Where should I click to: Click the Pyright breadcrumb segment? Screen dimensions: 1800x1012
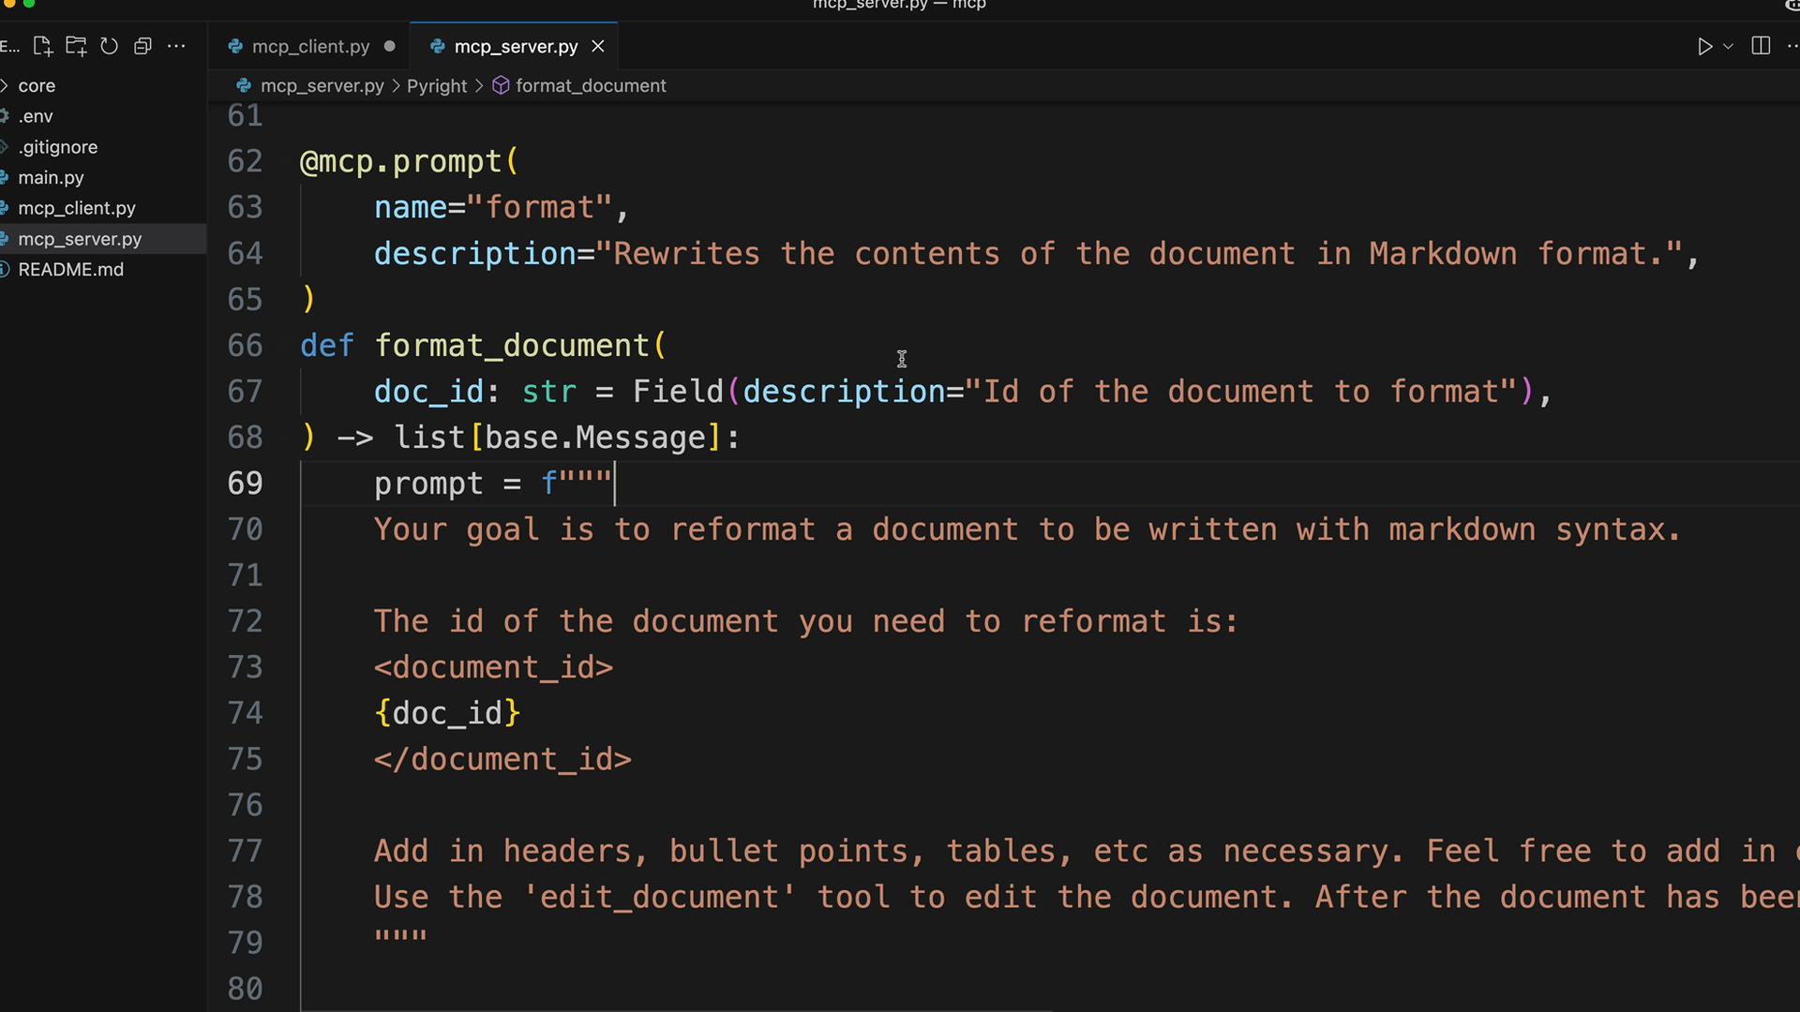click(x=437, y=85)
